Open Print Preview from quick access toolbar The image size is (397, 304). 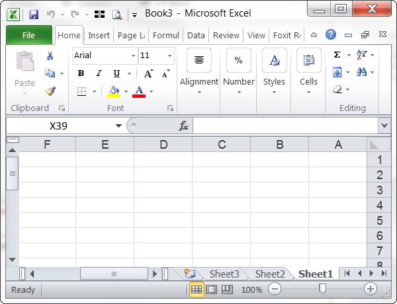click(x=117, y=15)
